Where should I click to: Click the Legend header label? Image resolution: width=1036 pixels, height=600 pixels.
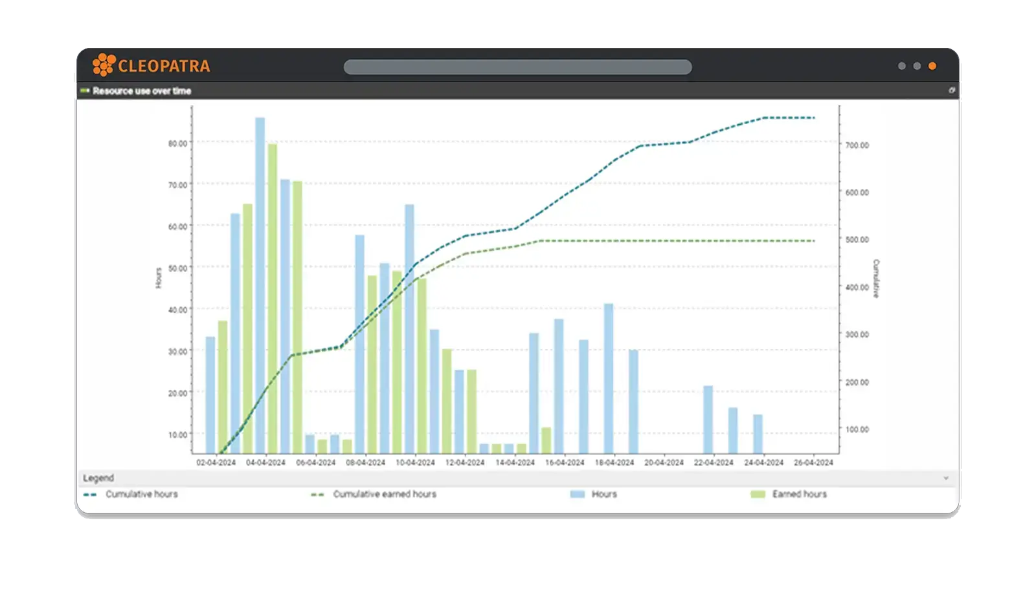98,478
